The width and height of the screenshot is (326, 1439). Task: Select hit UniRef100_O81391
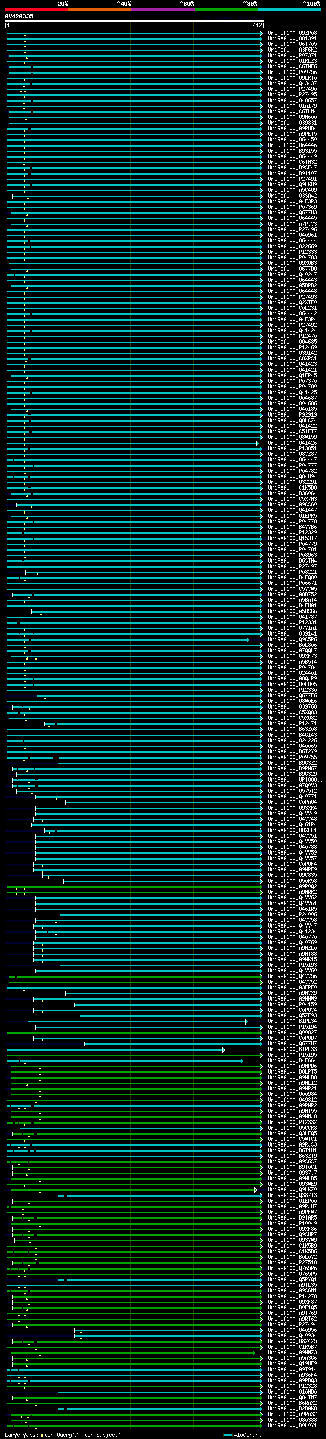292,39
